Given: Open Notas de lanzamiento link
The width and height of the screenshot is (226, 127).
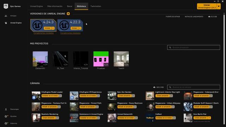Looking at the screenshot, I should click(194, 17).
